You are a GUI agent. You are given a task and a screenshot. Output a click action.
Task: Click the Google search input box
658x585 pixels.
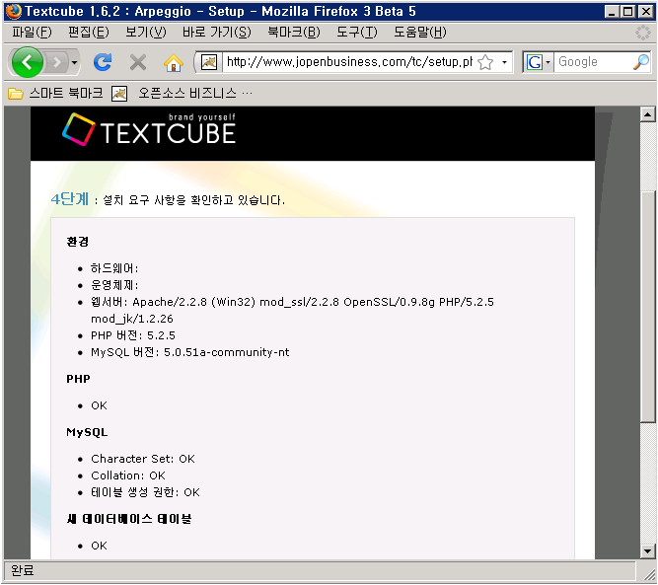[x=593, y=62]
